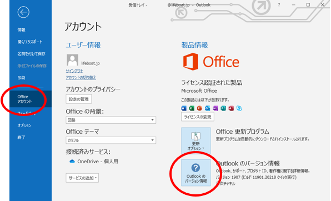Click the Access app icon
331x201 pixels.
(x=231, y=108)
